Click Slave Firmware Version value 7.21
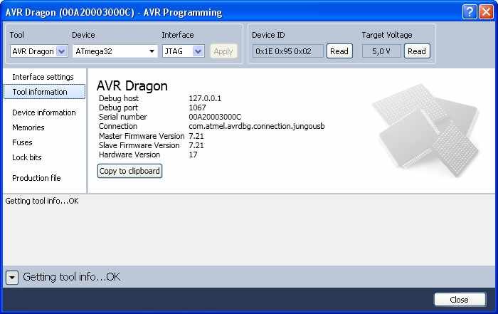 click(x=196, y=145)
